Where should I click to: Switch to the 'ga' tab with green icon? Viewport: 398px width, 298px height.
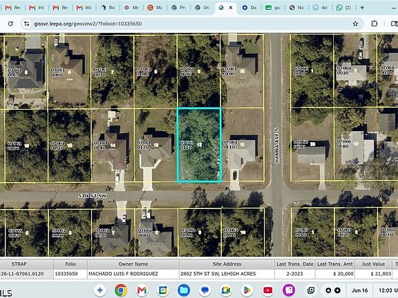tap(273, 8)
